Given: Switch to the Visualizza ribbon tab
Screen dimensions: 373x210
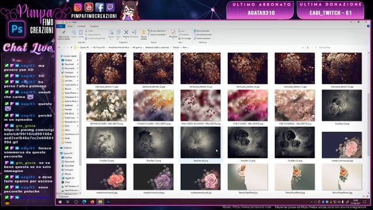Looking at the screenshot, I should (x=94, y=26).
